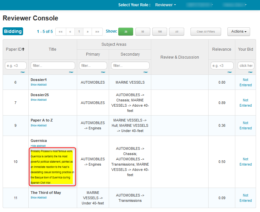260x212 pixels.
Task: Click the Clear All Filters button
Action: coord(206,32)
